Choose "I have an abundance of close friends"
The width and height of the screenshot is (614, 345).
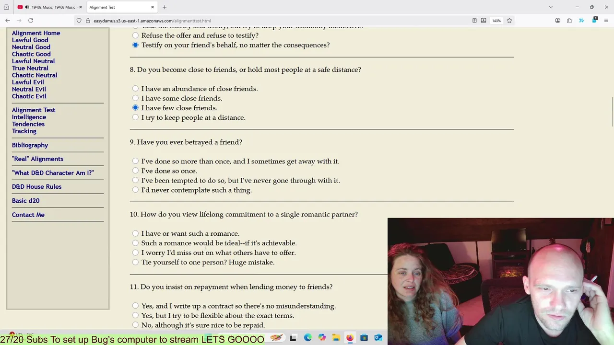pos(135,89)
